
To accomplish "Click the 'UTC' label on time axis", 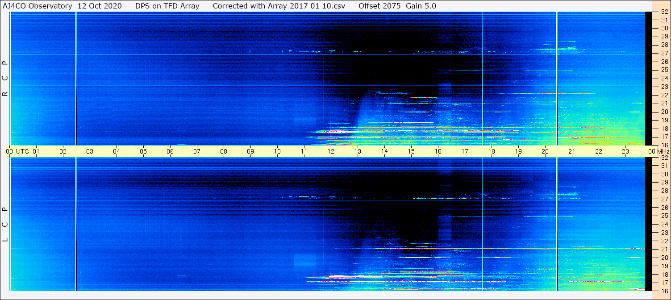I will (22, 151).
